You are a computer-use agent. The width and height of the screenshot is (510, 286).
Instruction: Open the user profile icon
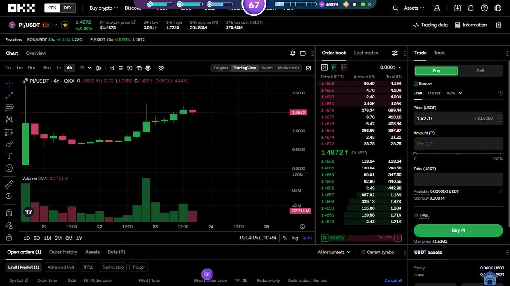click(437, 8)
